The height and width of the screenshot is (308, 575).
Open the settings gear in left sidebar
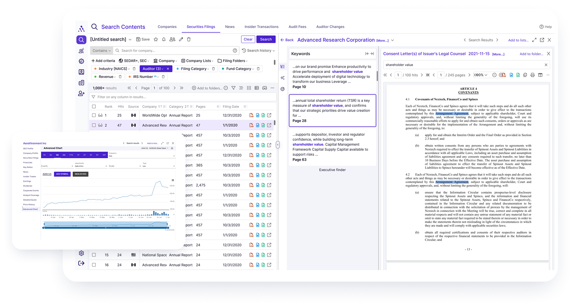pyautogui.click(x=81, y=253)
